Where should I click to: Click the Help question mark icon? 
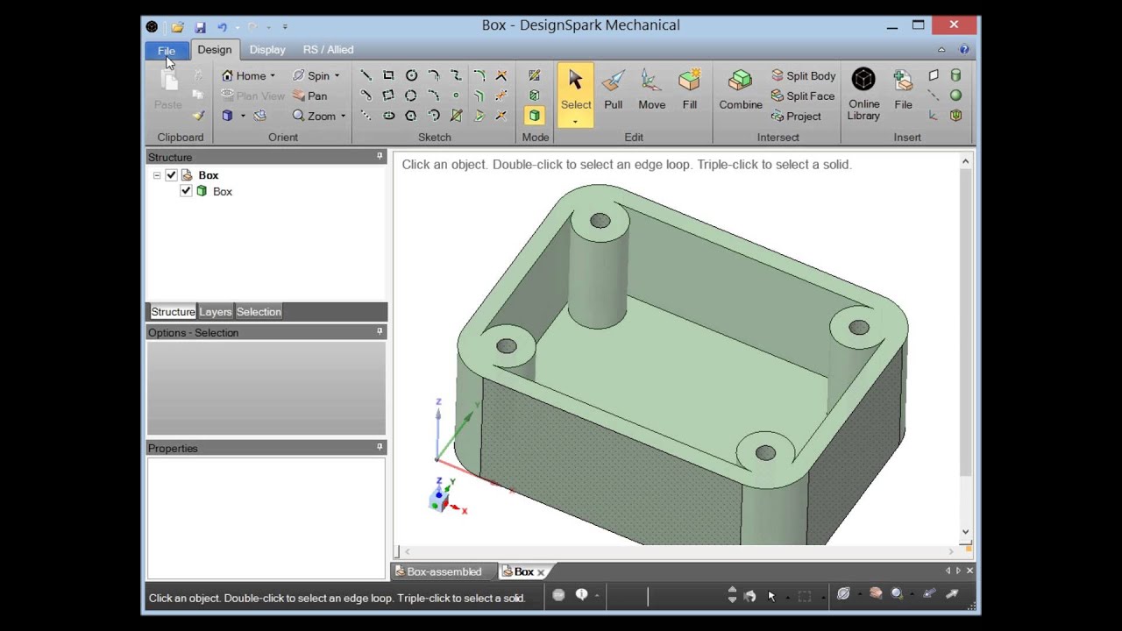tap(964, 50)
